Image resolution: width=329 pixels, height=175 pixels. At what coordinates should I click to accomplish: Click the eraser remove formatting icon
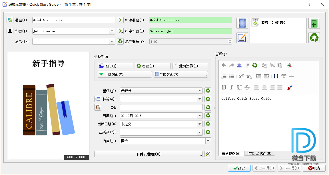point(247,65)
